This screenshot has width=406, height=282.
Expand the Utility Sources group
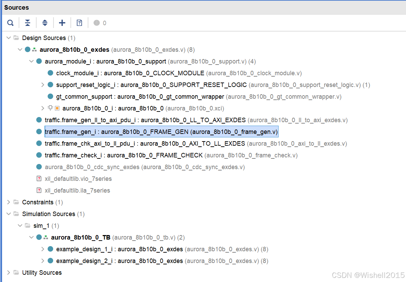[x=9, y=272]
